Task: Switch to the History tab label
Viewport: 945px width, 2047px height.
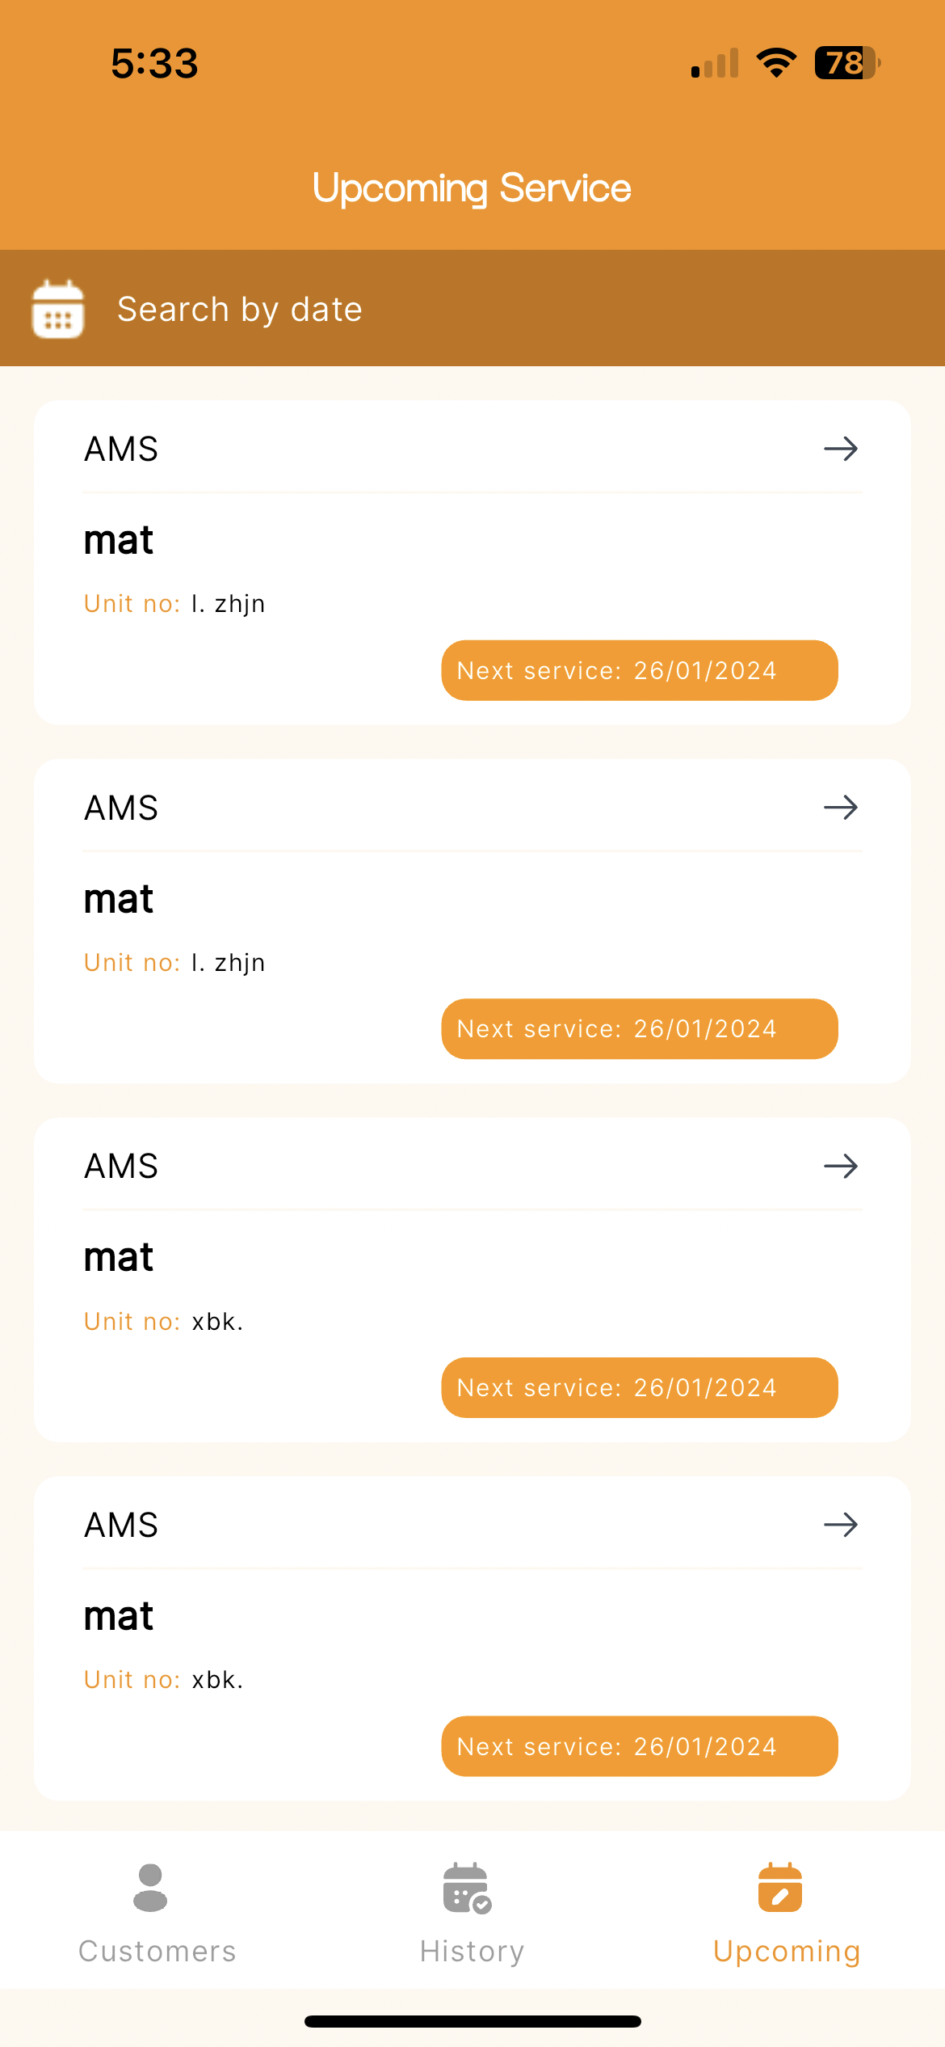Action: [x=472, y=1951]
